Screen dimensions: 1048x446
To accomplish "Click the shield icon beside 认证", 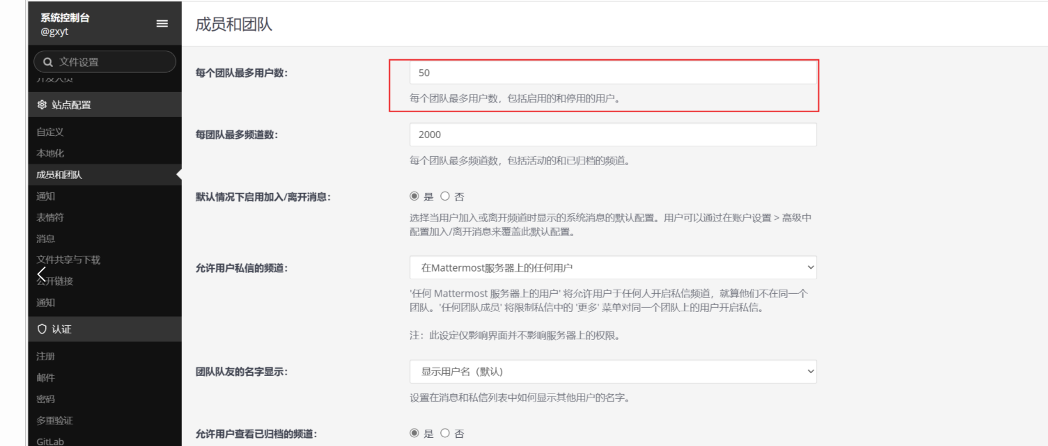I will click(42, 329).
